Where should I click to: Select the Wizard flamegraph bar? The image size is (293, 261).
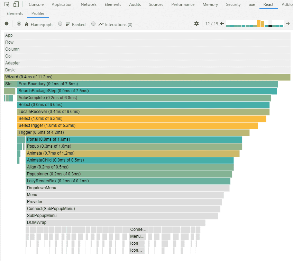tap(147, 77)
